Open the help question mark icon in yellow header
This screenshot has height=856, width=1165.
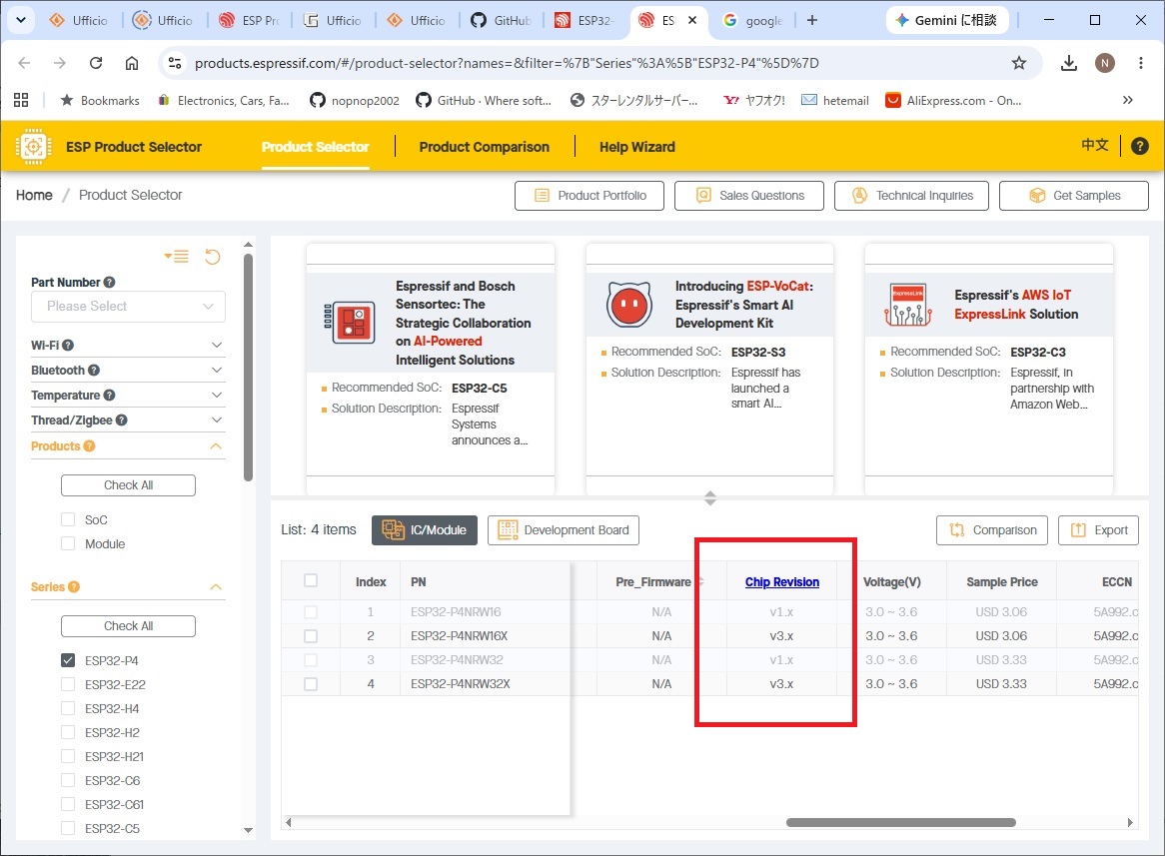(1139, 147)
